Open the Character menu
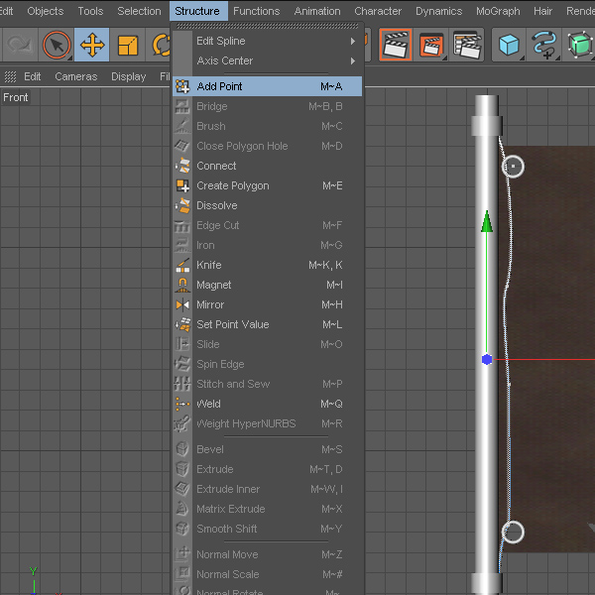Screen dimensions: 595x595 (378, 11)
